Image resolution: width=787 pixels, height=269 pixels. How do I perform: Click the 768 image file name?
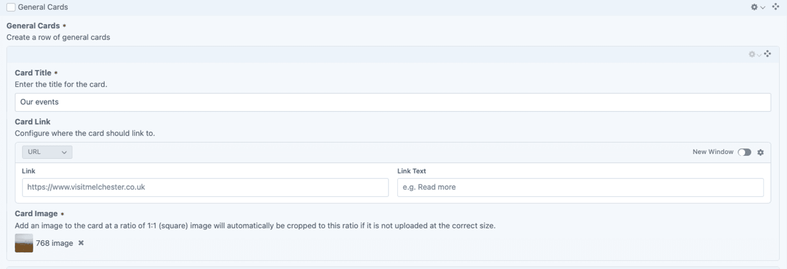[55, 243]
